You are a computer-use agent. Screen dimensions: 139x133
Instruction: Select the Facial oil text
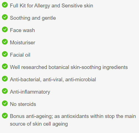(x=20, y=55)
